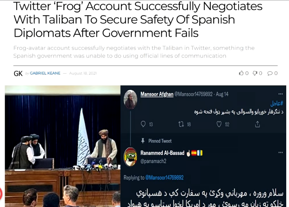Open the article comments bubble icon

270,73
